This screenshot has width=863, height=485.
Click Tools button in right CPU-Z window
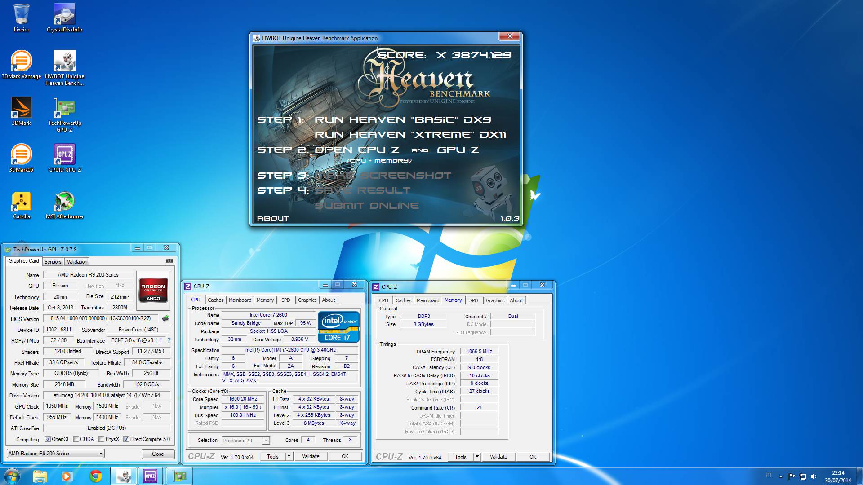tap(461, 457)
